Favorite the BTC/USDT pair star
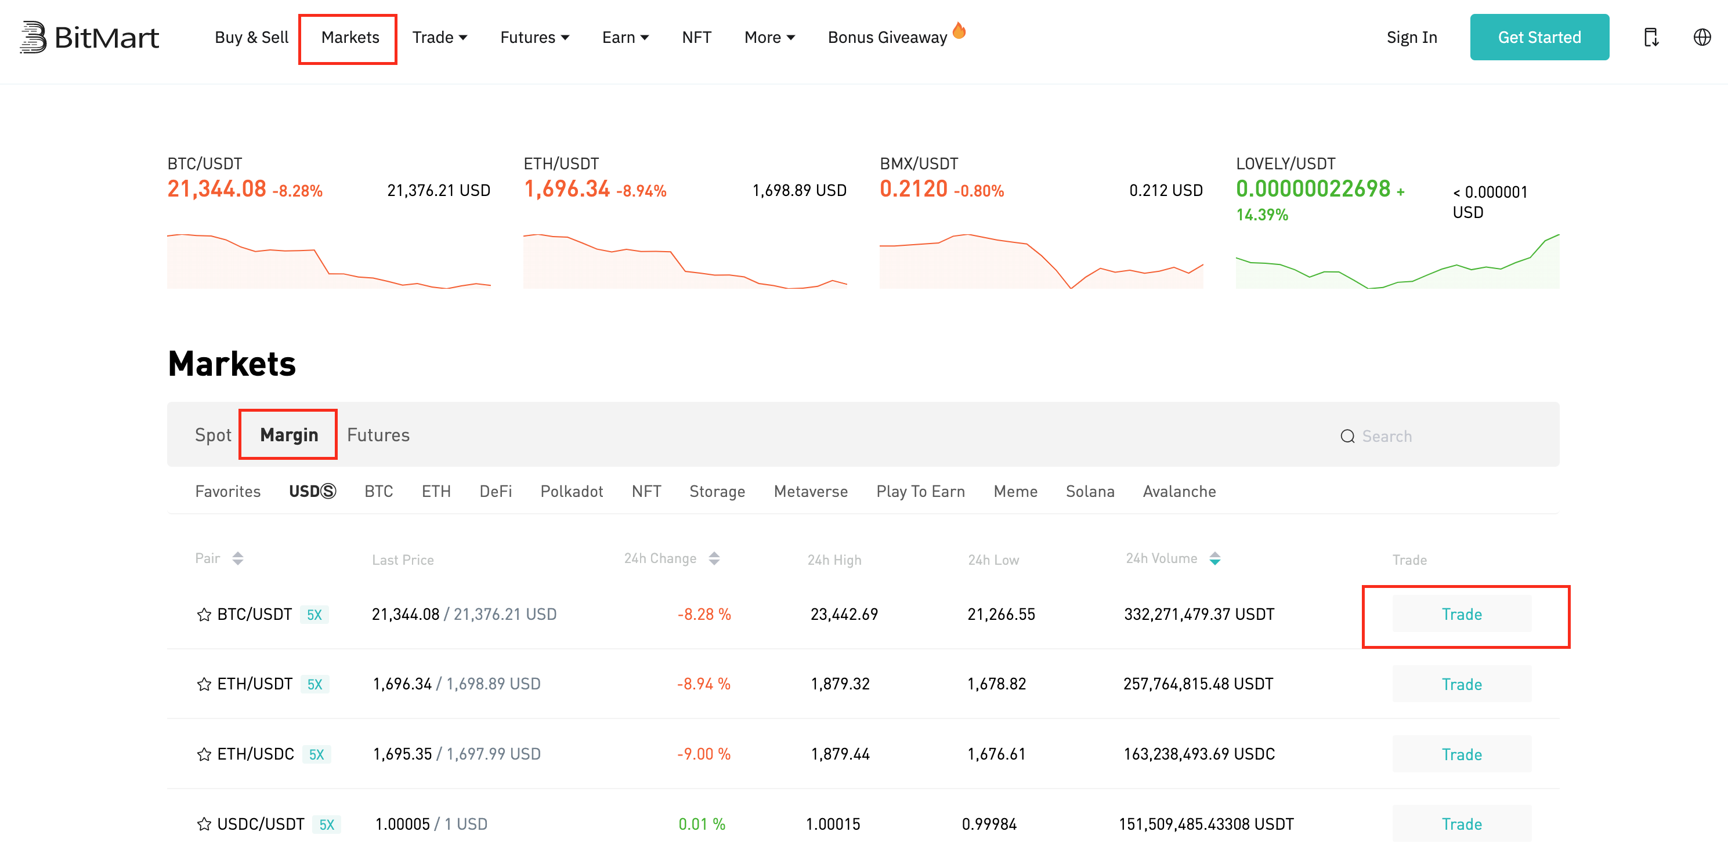 tap(204, 614)
